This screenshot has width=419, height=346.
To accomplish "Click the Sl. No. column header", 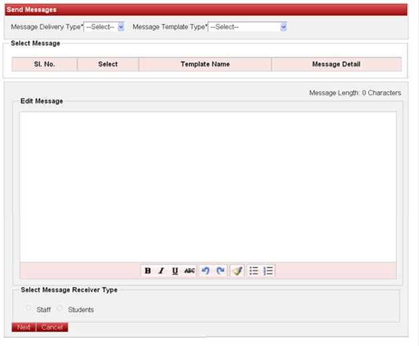I will (44, 64).
